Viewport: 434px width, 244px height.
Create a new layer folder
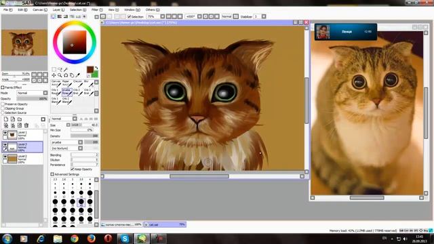pyautogui.click(x=20, y=119)
